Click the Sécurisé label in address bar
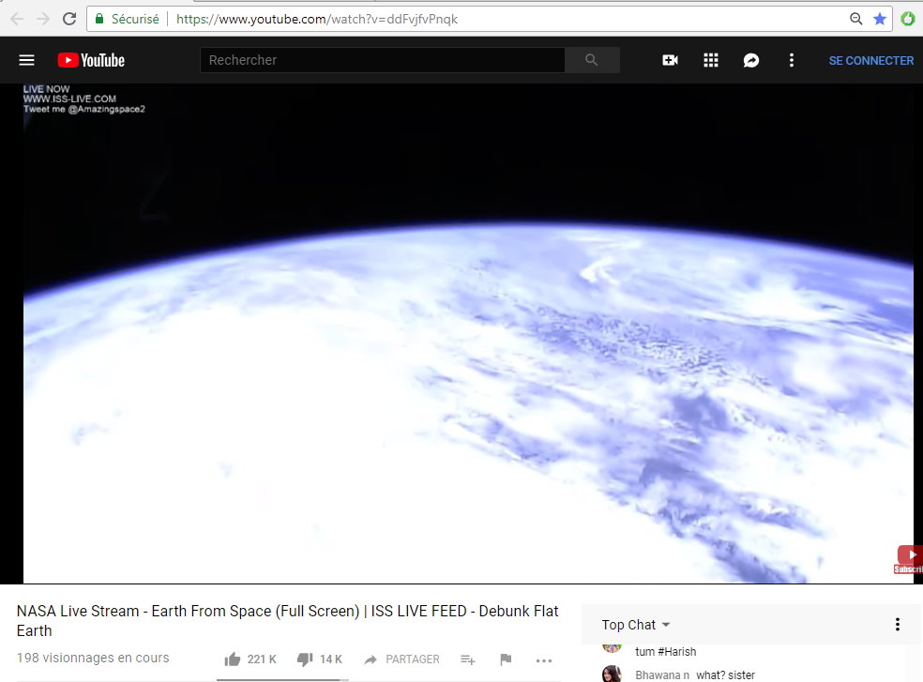 [135, 19]
